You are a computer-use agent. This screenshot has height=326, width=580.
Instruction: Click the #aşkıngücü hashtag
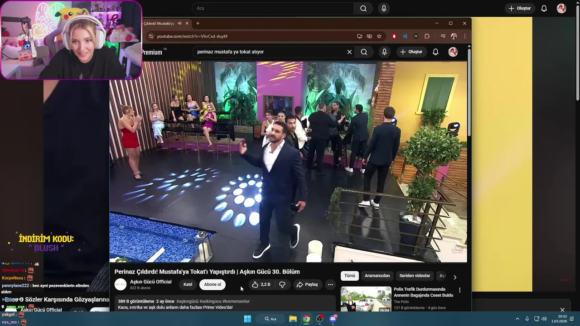pos(188,302)
